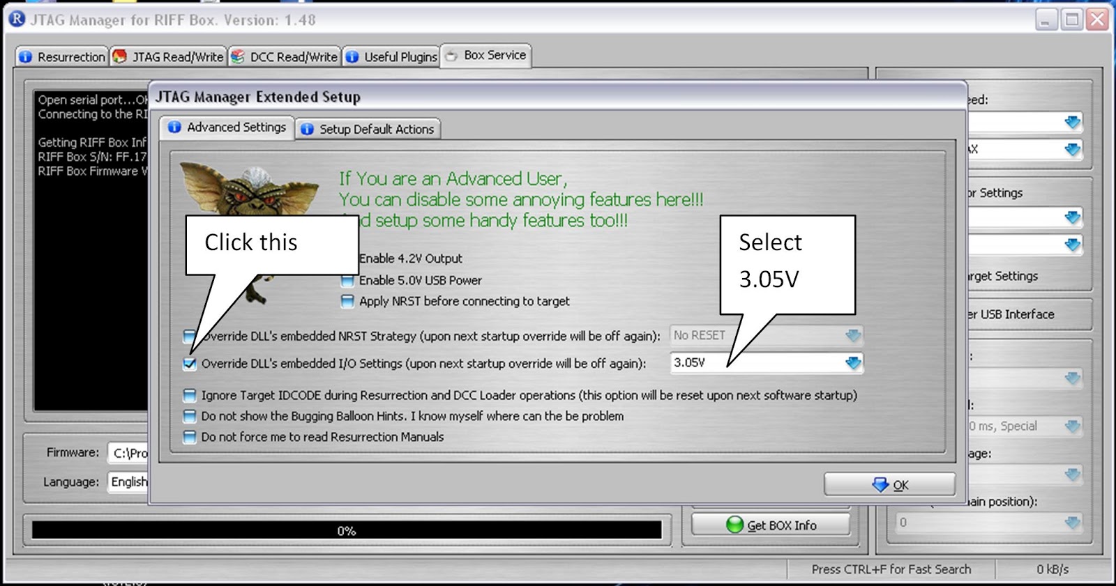Click the Get BOX Info button
Image resolution: width=1116 pixels, height=586 pixels.
(x=771, y=525)
